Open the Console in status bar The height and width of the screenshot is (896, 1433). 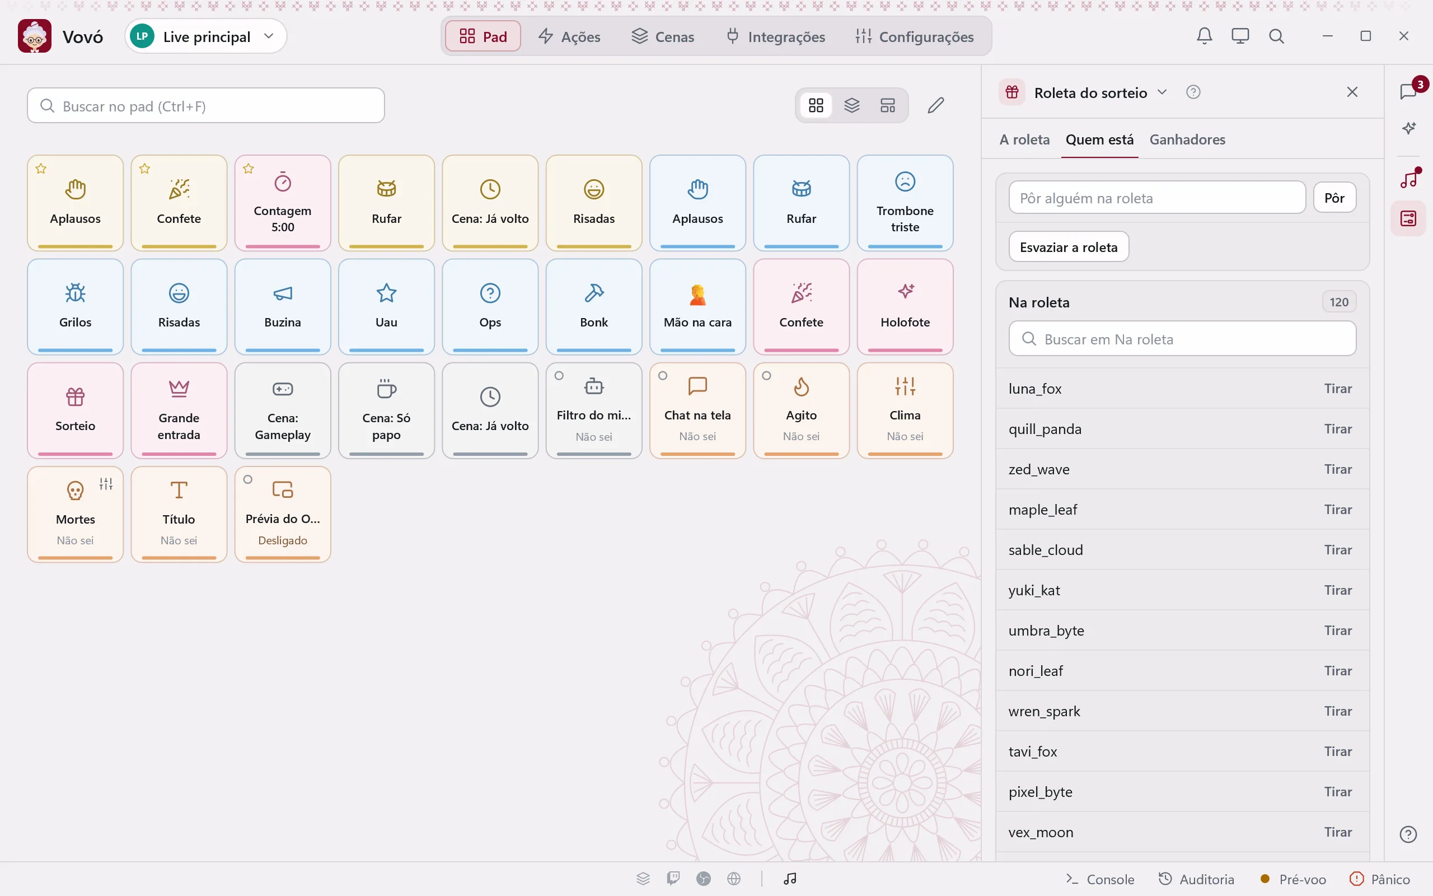pyautogui.click(x=1099, y=879)
